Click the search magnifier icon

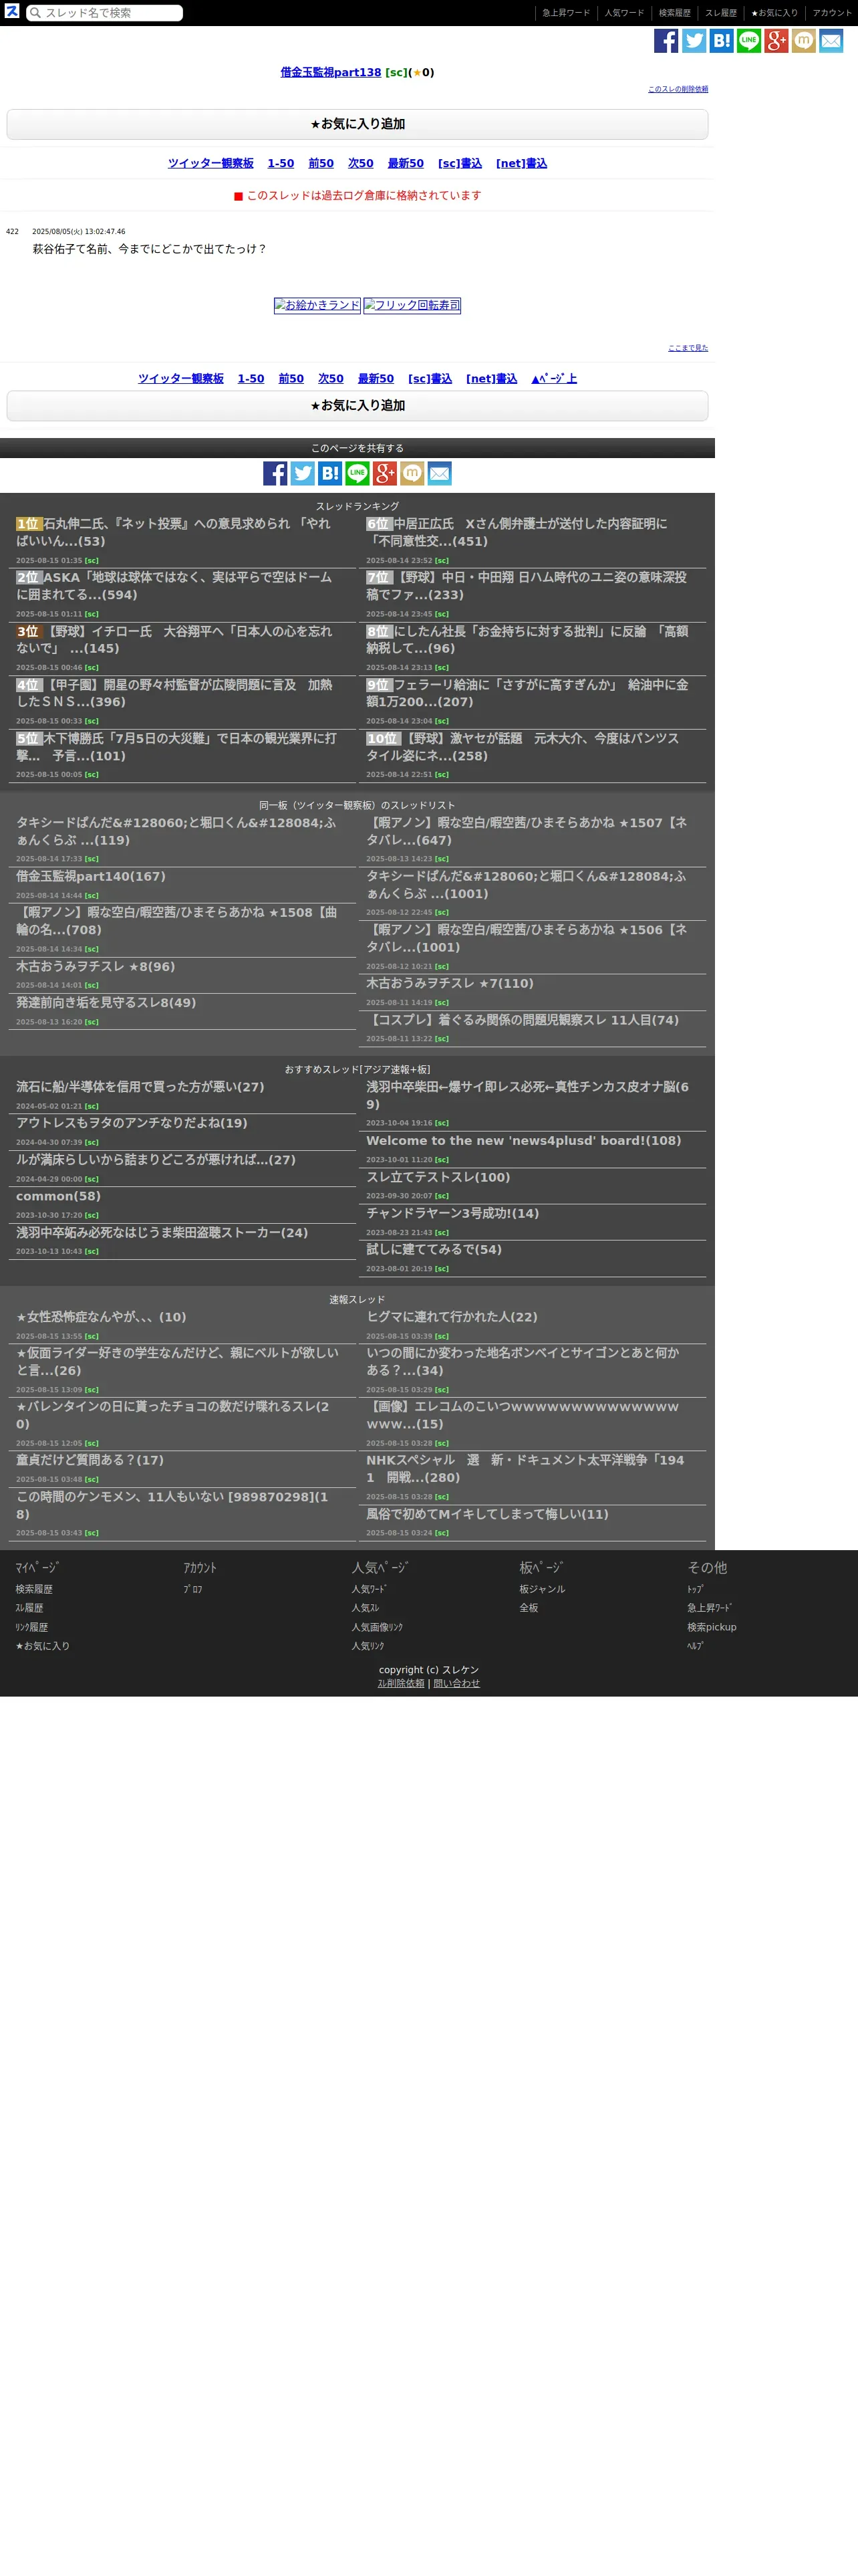coord(35,13)
